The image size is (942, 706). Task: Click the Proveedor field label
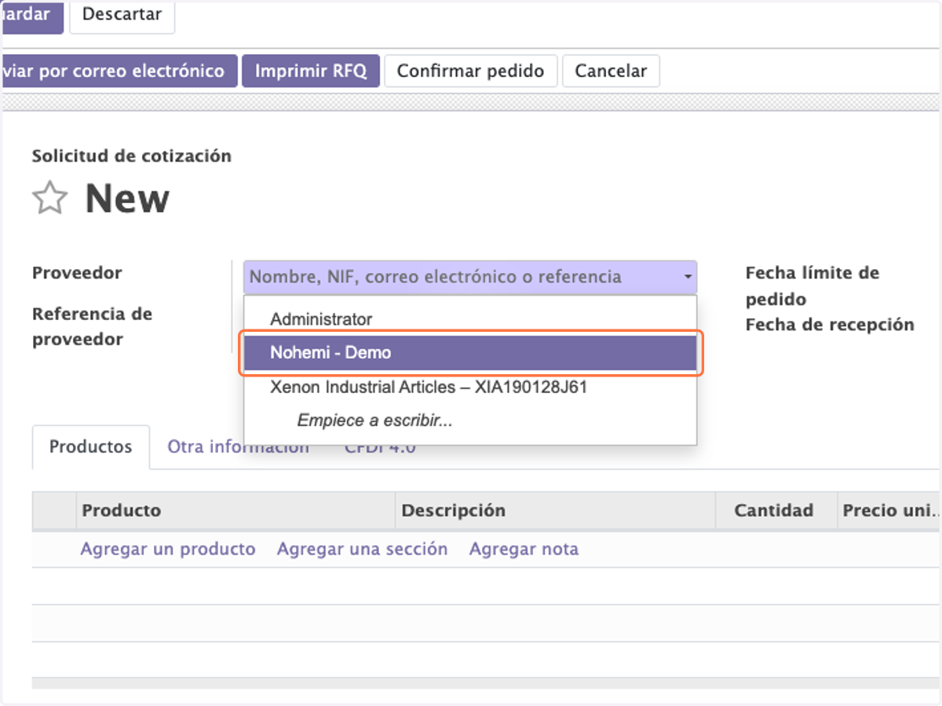[x=77, y=273]
